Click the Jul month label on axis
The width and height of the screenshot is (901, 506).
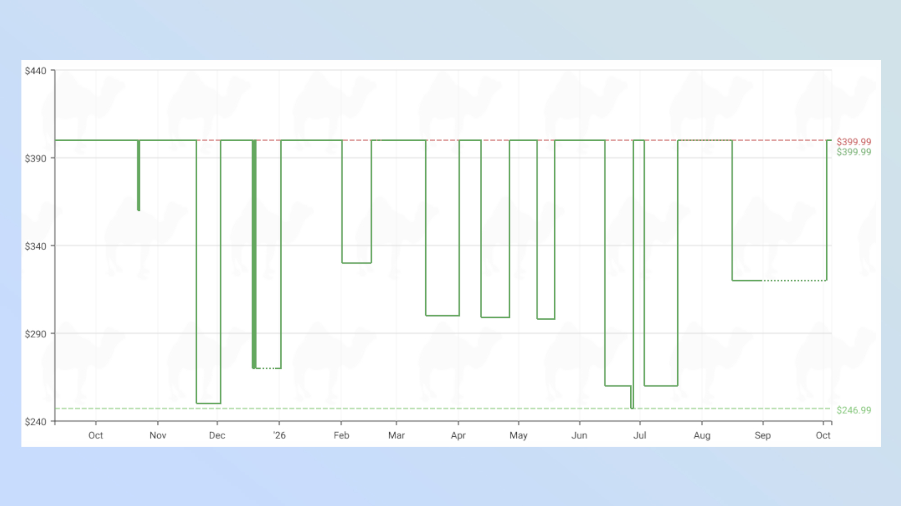[640, 435]
